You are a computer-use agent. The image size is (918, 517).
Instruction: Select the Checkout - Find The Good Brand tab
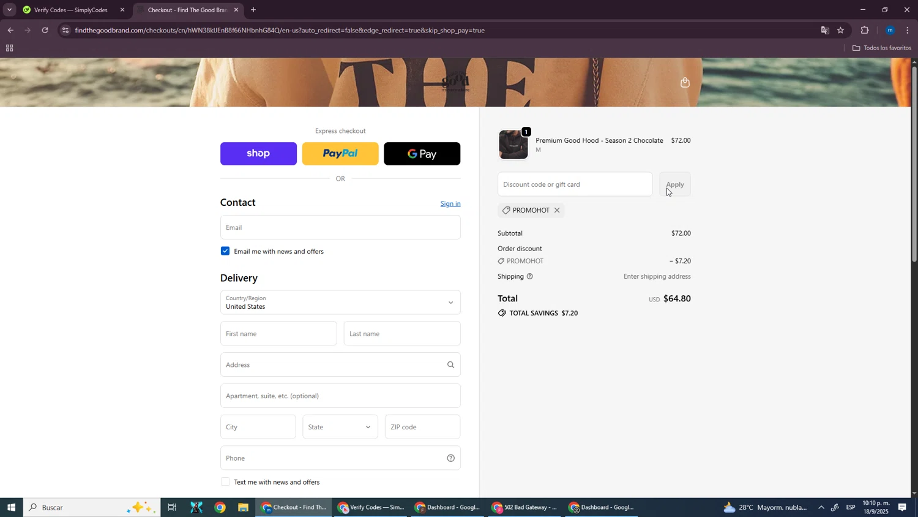187,10
